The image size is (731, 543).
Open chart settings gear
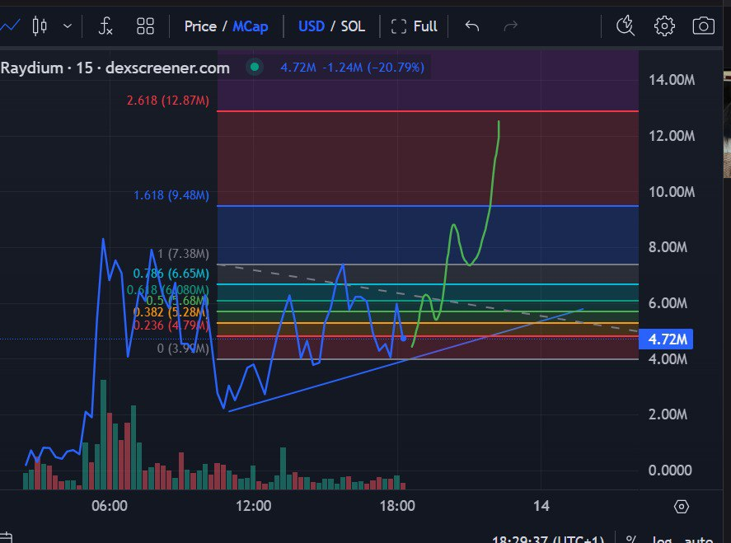664,26
